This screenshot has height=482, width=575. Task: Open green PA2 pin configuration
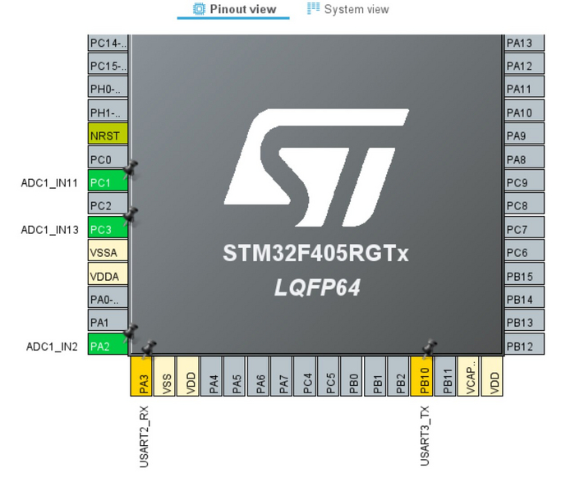click(108, 346)
